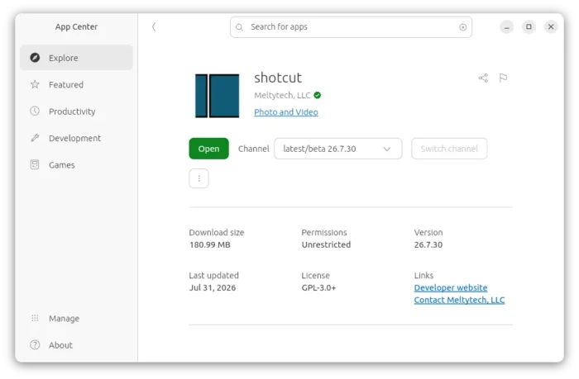Launch shotcut with the Open button

208,149
